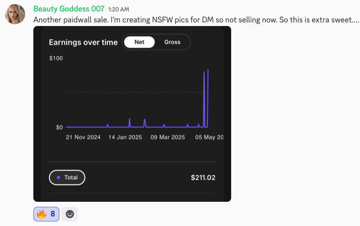Screen dimensions: 360x226
Task: Click the add reaction smiley icon
Action: (70, 214)
